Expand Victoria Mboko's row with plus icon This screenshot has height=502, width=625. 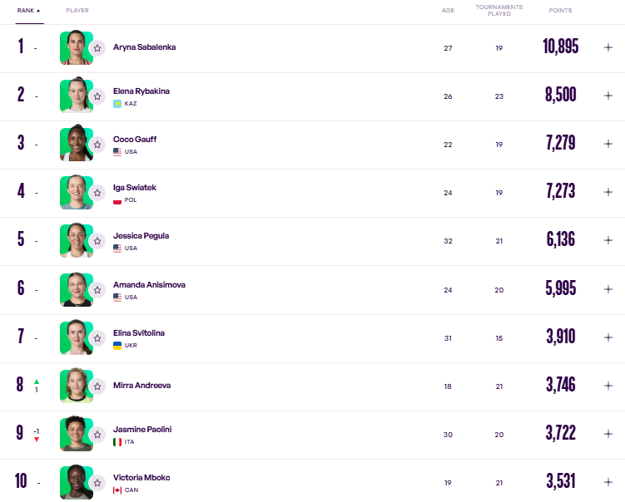608,482
